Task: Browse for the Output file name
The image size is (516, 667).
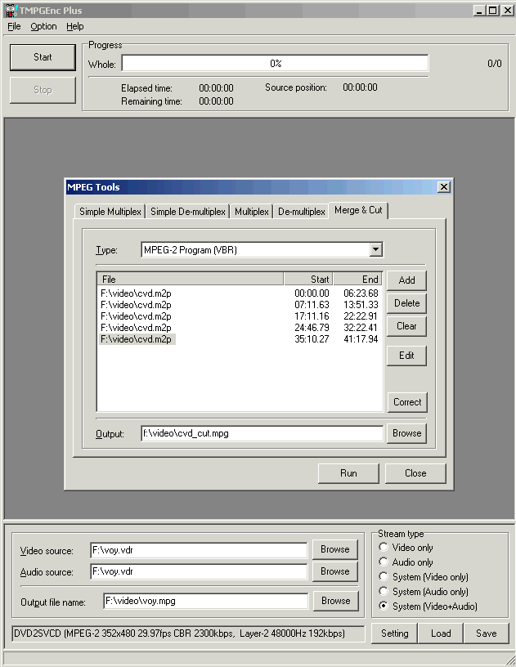Action: coord(335,601)
